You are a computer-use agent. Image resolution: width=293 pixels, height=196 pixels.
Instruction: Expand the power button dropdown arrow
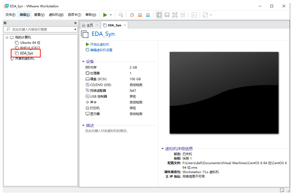tap(111, 15)
